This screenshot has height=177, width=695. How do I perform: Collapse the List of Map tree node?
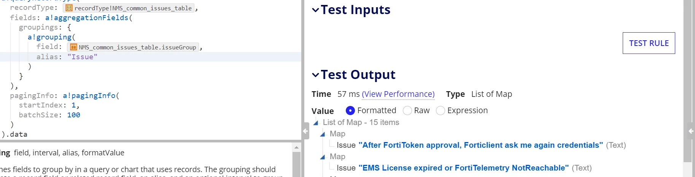click(316, 123)
